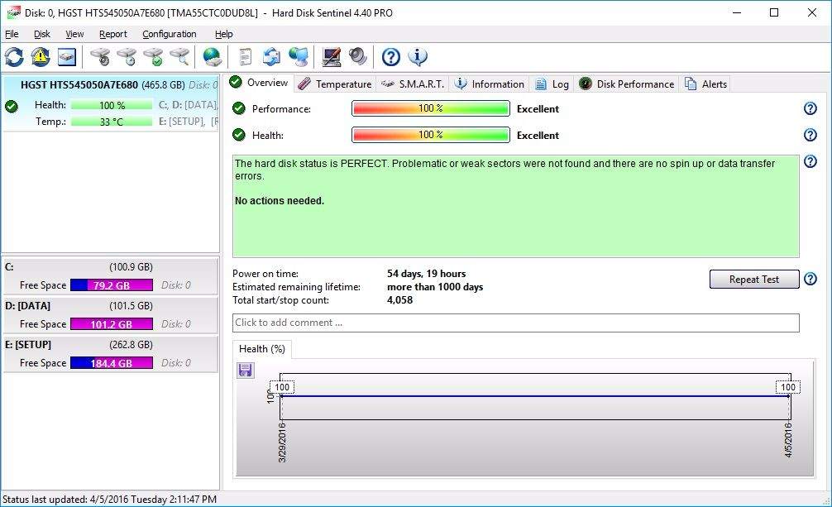This screenshot has width=832, height=507.
Task: Click the refresh icon with yellow warning triangle
Action: tap(41, 57)
